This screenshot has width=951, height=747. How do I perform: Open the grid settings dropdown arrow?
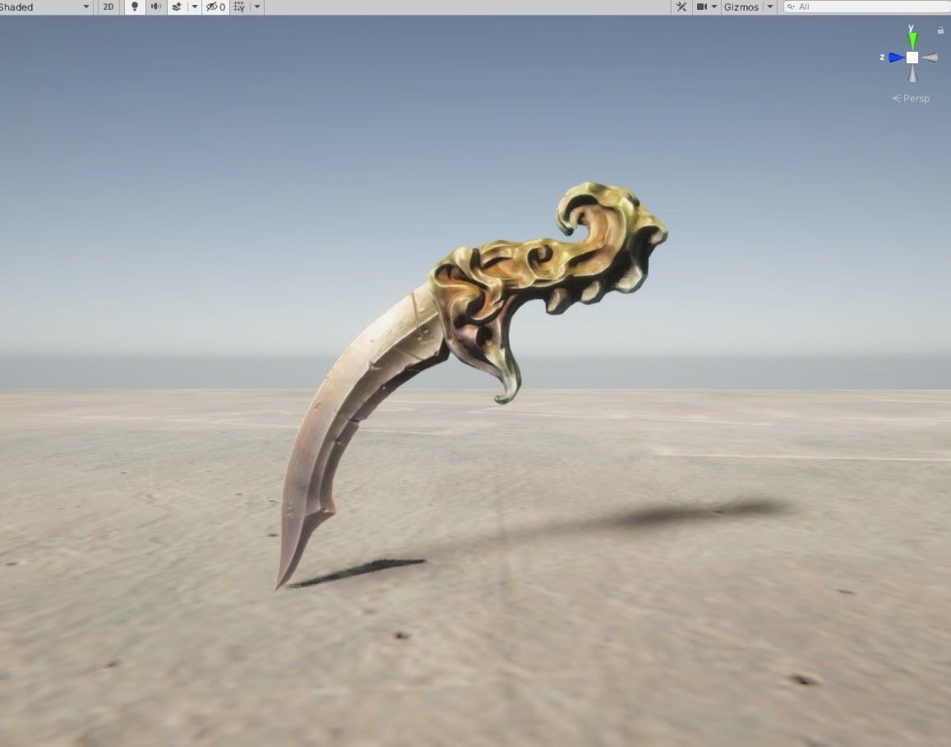pos(257,7)
